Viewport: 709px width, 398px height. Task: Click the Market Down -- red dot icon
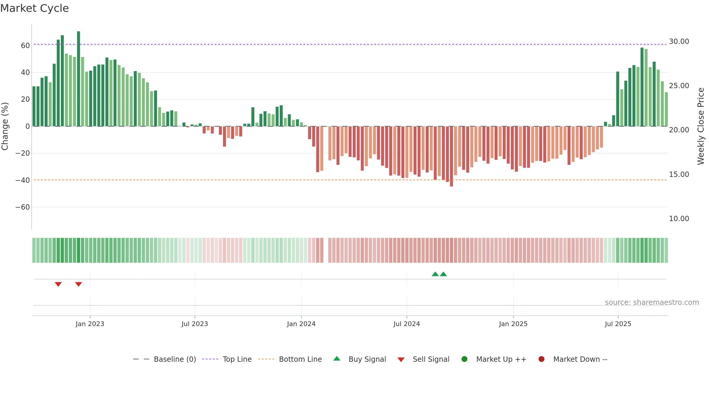(541, 359)
